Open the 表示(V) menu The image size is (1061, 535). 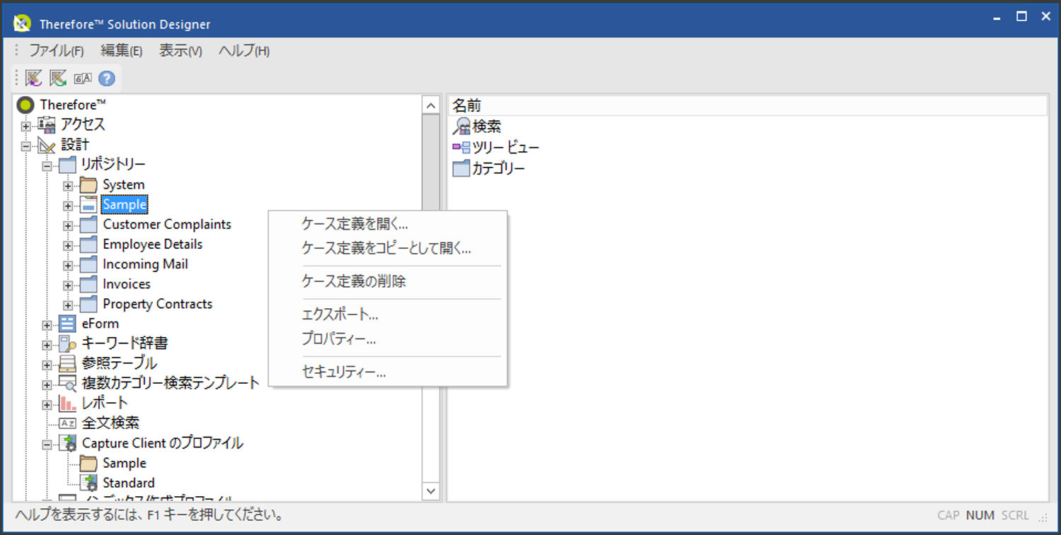click(x=180, y=51)
